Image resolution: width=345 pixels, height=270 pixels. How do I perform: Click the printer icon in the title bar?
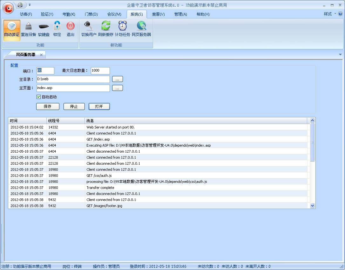tap(20, 5)
